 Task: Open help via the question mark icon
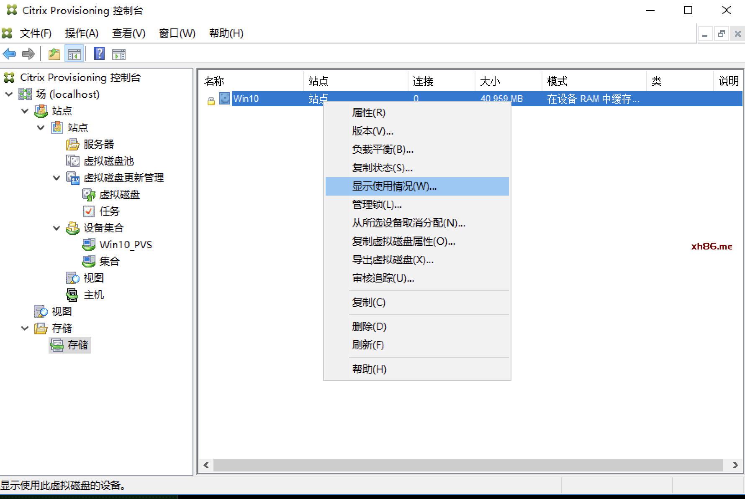[99, 54]
